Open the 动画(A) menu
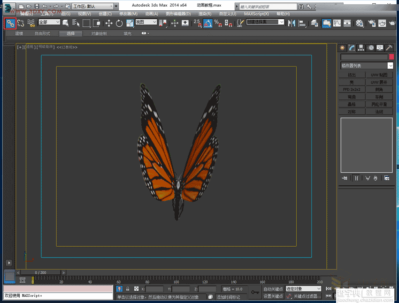399x303 pixels. pyautogui.click(x=152, y=14)
